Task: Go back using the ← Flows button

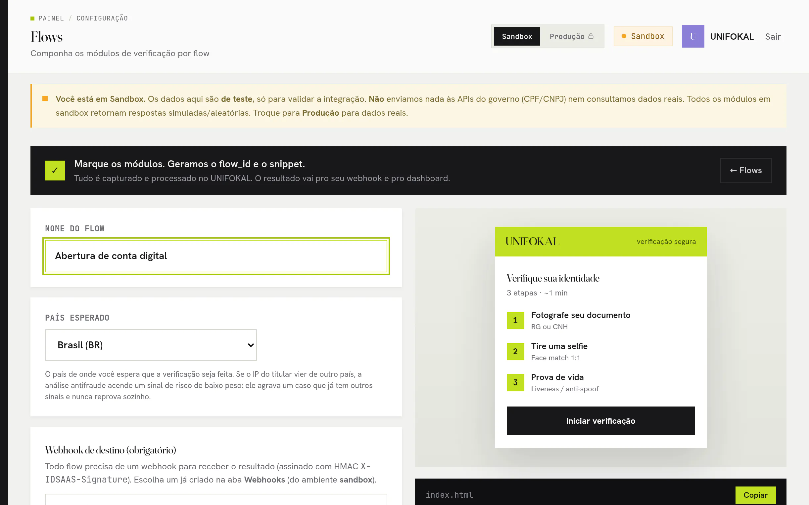Action: coord(746,170)
